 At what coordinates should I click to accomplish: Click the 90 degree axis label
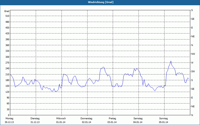click(8, 97)
